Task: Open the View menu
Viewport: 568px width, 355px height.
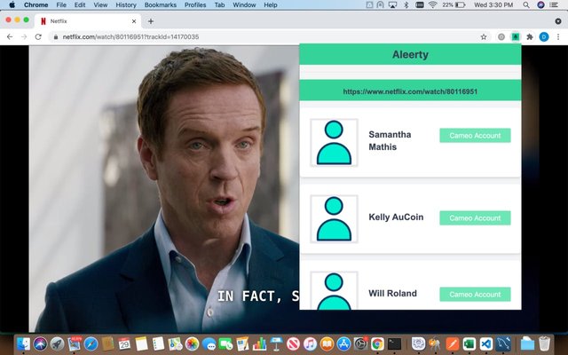Action: coord(100,4)
